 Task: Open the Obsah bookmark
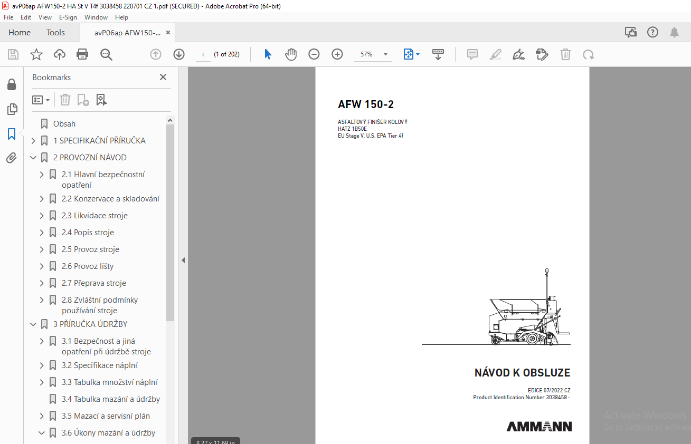pyautogui.click(x=64, y=124)
